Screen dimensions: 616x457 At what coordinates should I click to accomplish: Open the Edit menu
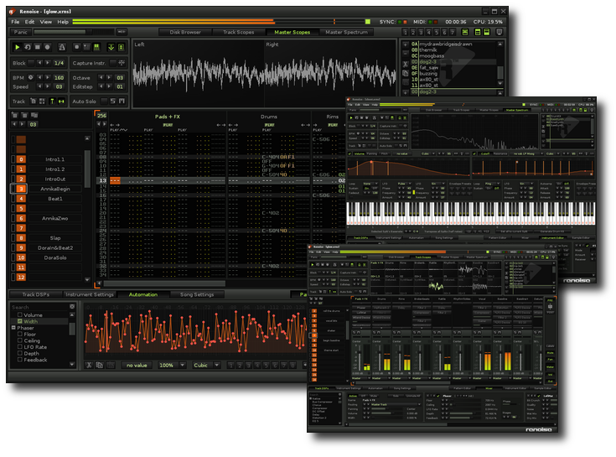pyautogui.click(x=29, y=22)
